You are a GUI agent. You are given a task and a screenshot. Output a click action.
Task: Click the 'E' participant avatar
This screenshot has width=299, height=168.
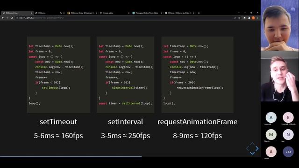288,118
